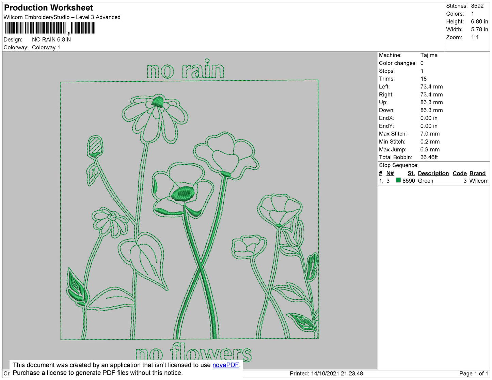
Task: Select the 'Green' thread description
Action: [x=426, y=181]
